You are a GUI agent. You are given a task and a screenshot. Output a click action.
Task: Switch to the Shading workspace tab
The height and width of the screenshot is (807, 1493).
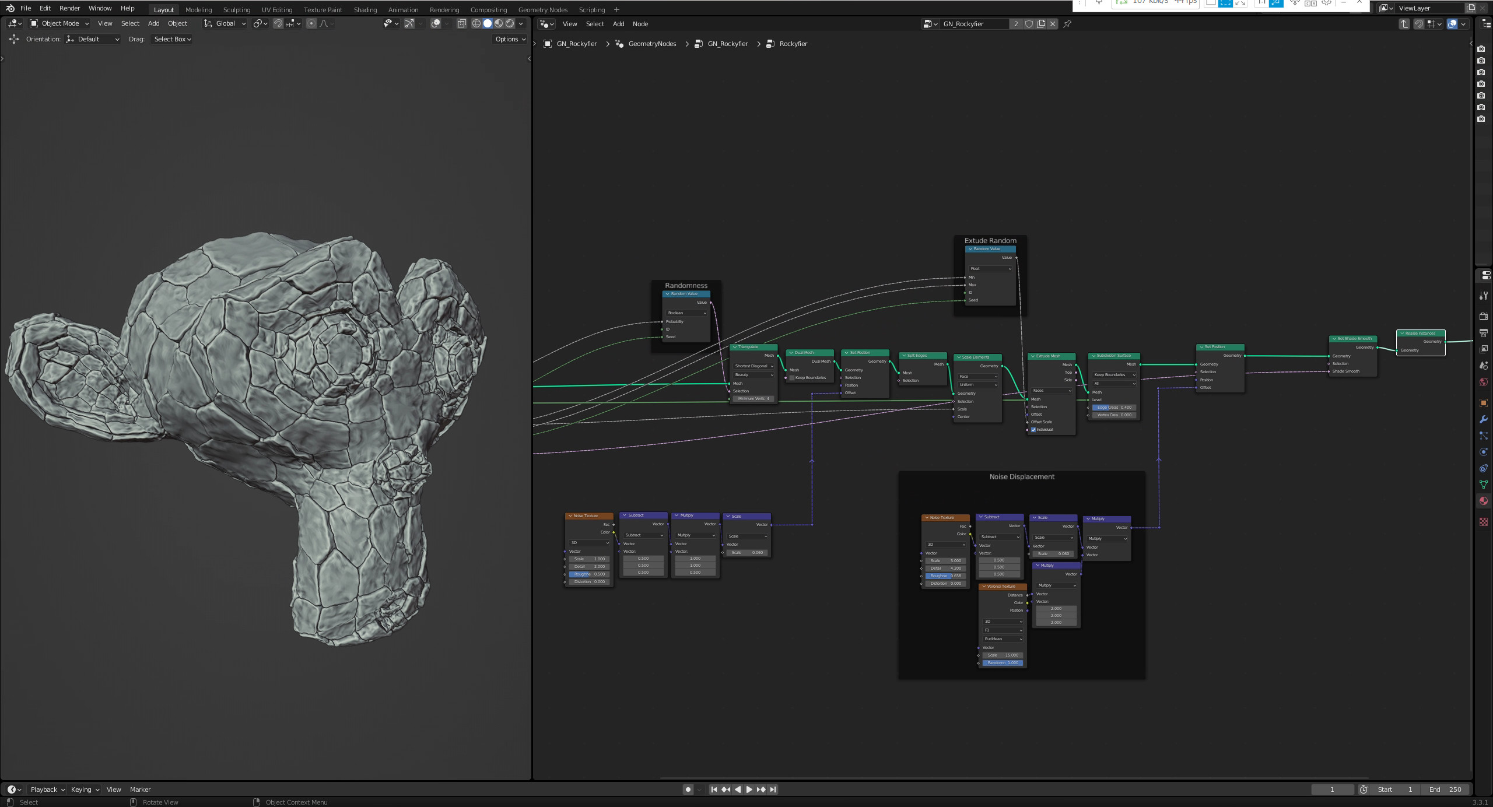coord(365,9)
